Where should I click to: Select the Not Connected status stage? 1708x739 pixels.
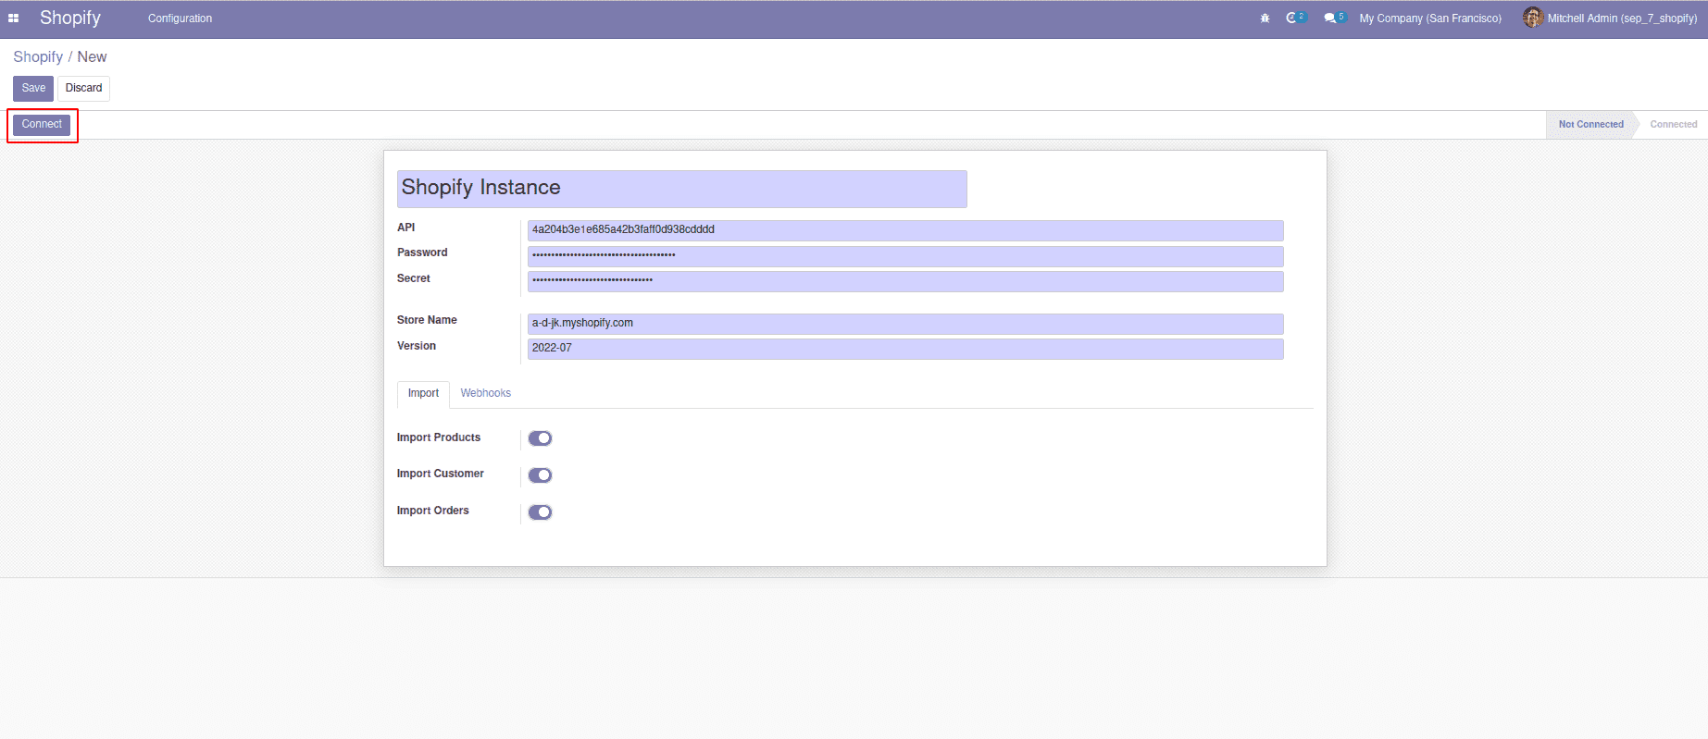pyautogui.click(x=1590, y=124)
